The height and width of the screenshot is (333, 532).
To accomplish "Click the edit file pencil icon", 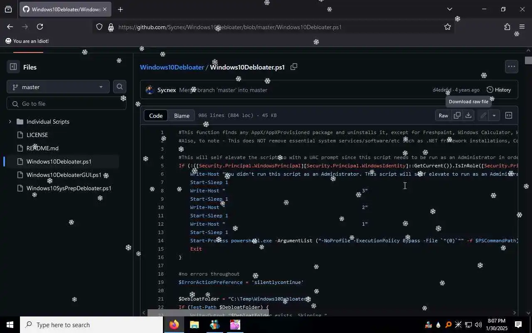I will 483,115.
